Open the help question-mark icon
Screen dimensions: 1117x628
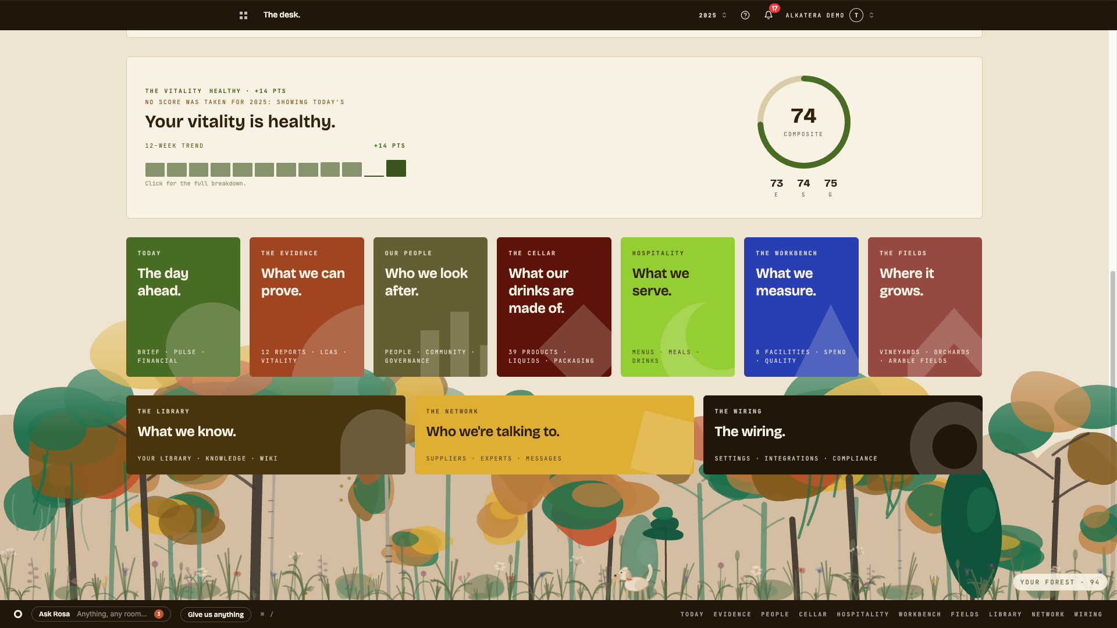(745, 15)
